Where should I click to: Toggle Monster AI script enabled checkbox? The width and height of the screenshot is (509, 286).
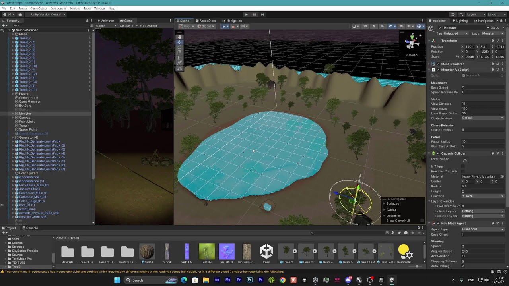click(x=438, y=70)
